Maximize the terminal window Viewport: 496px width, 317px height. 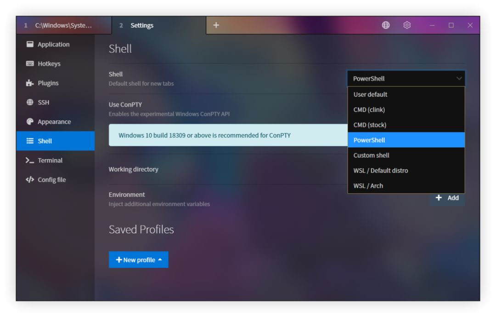click(451, 25)
